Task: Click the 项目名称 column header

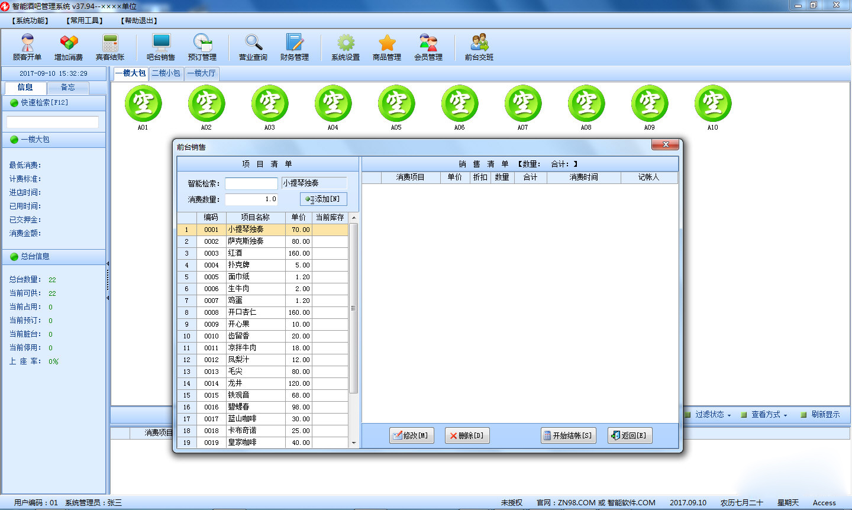Action: pos(256,218)
